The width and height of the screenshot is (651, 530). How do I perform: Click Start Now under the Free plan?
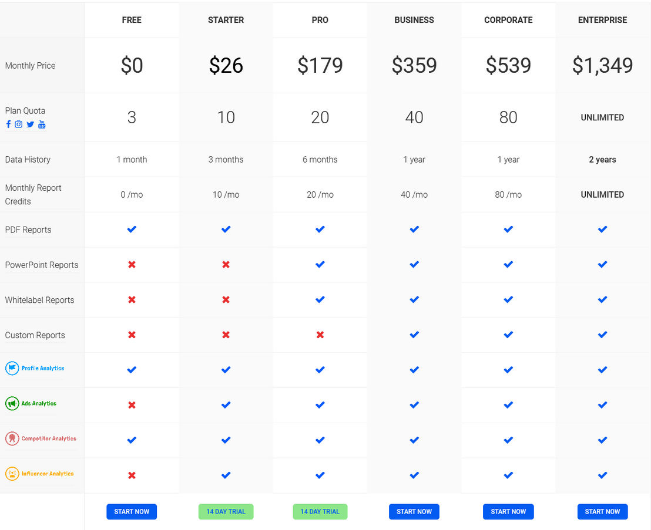[132, 512]
